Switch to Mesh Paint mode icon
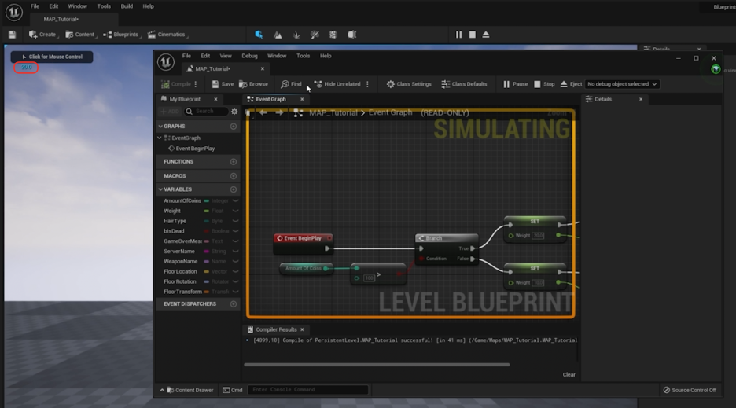Viewport: 736px width, 408px height. (x=315, y=35)
